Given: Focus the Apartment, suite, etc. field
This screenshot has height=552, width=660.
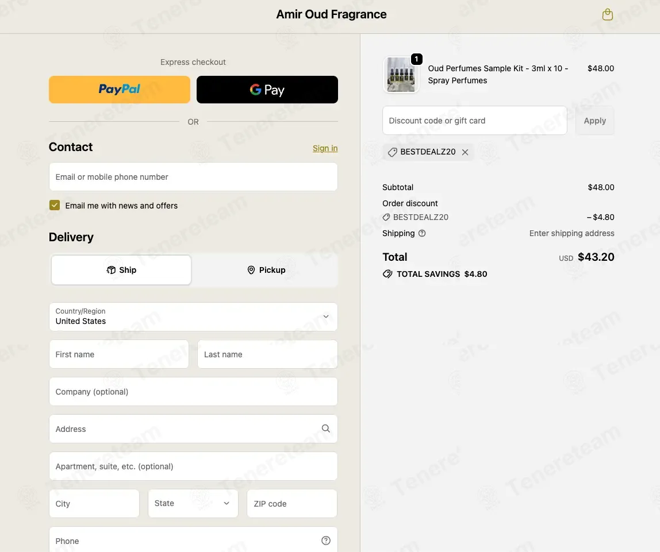Looking at the screenshot, I should [x=193, y=466].
